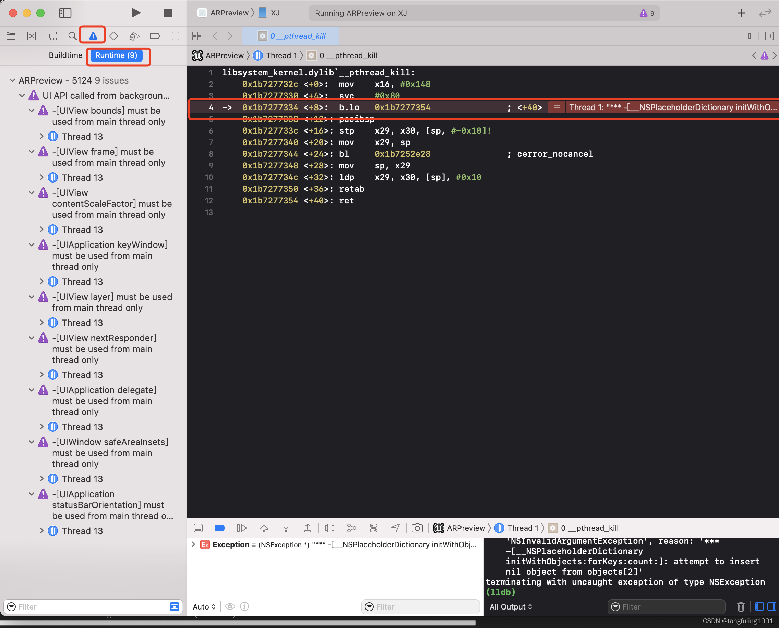Select the 0 __pthread_kill editor tab
The height and width of the screenshot is (628, 779).
coord(291,36)
